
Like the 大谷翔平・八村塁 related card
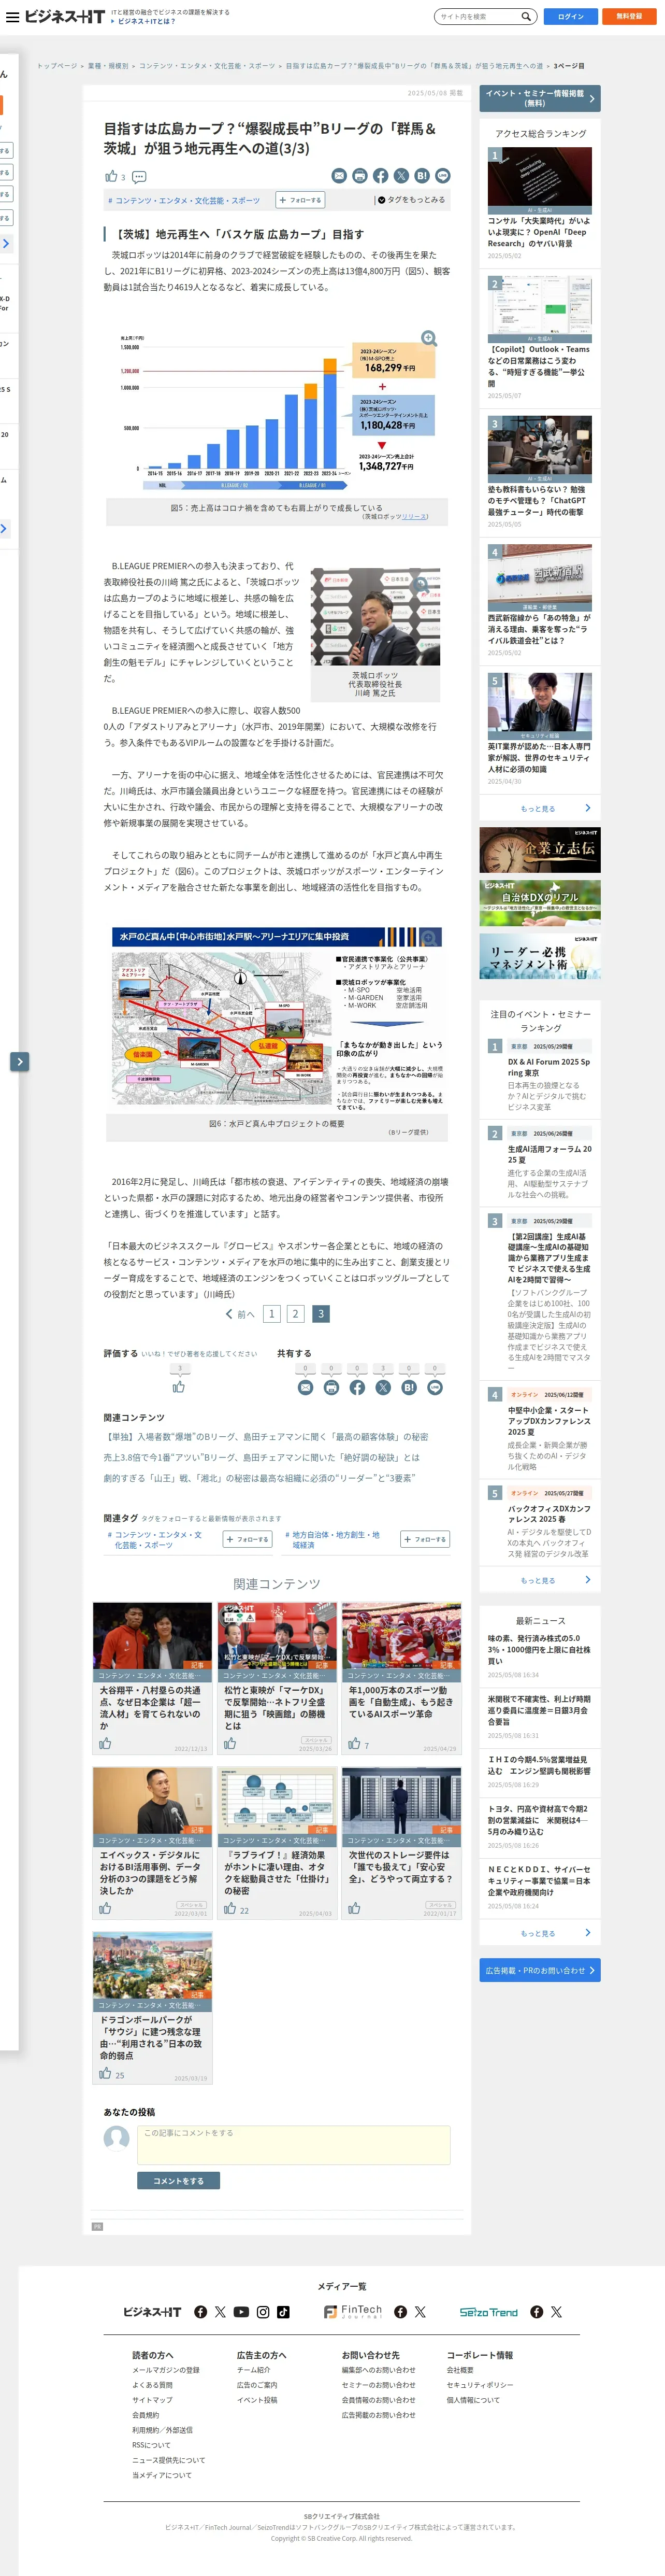coord(105,1743)
